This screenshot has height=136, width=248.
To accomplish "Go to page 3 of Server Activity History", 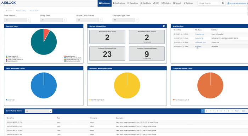I will [210, 111].
